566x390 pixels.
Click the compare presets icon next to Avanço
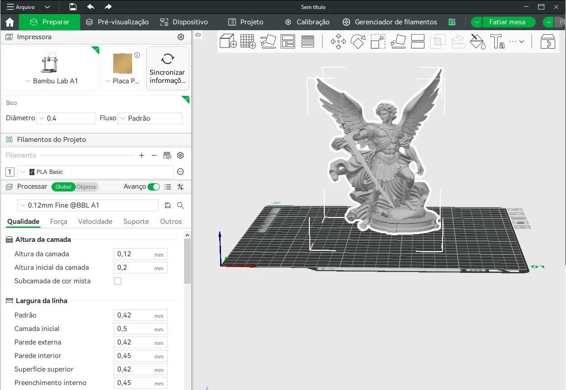(180, 187)
